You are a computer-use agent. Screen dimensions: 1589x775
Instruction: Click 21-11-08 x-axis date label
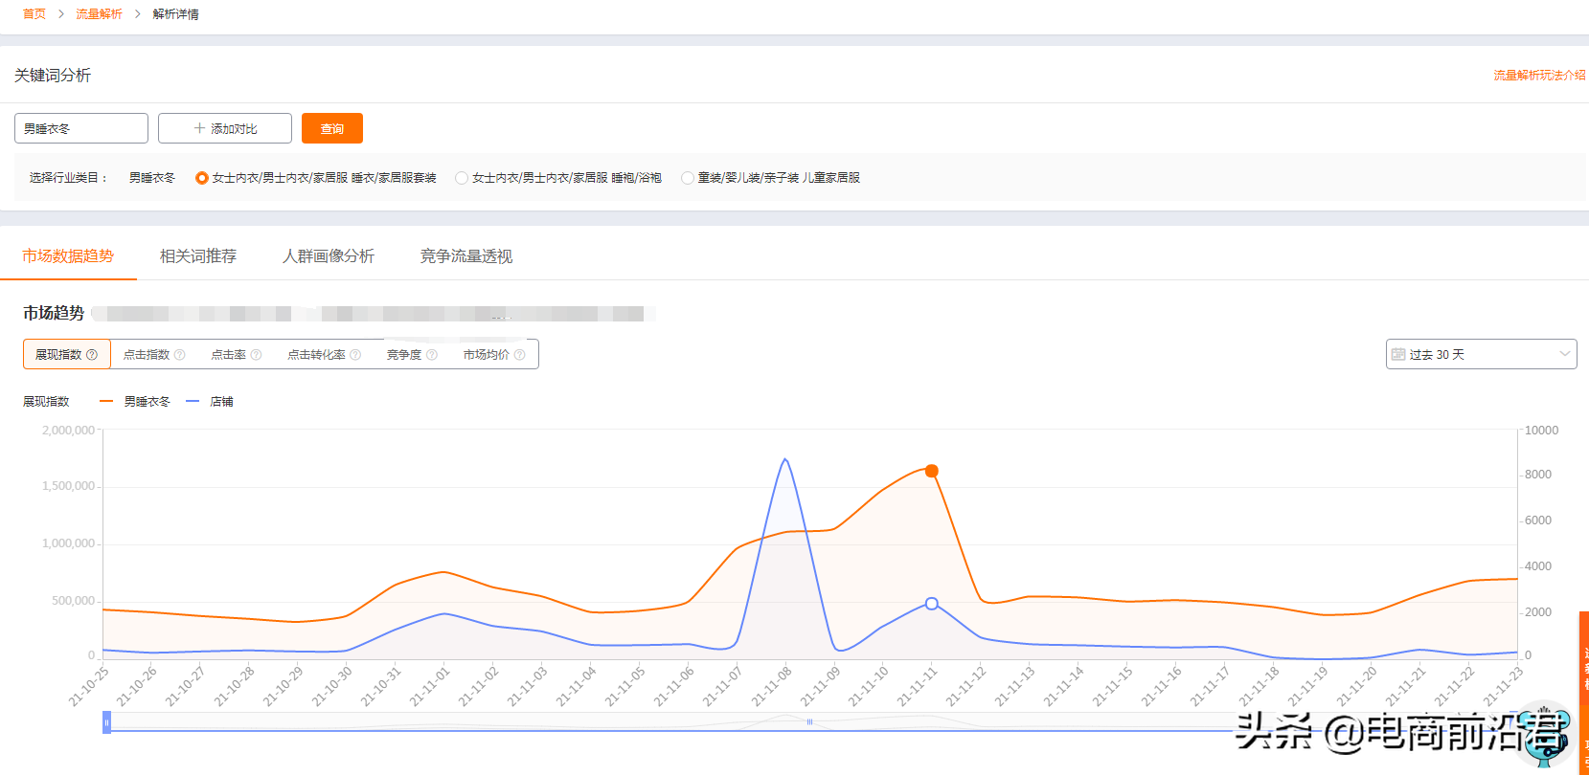click(772, 686)
